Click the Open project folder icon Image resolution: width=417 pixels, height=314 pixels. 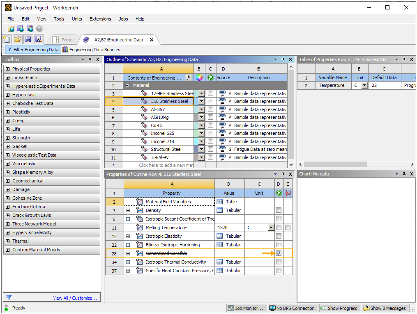(17, 39)
